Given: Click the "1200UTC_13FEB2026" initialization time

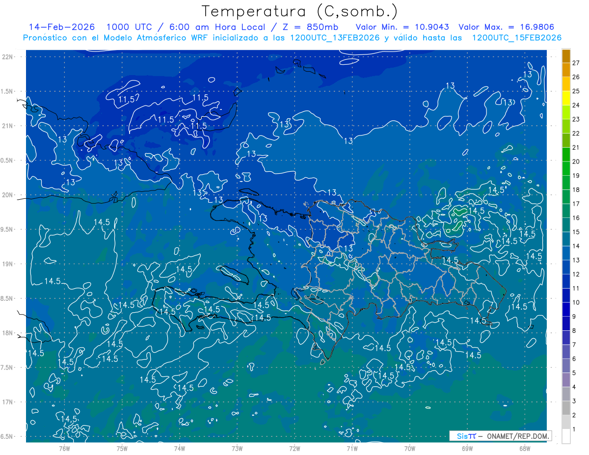Looking at the screenshot, I should [x=335, y=38].
